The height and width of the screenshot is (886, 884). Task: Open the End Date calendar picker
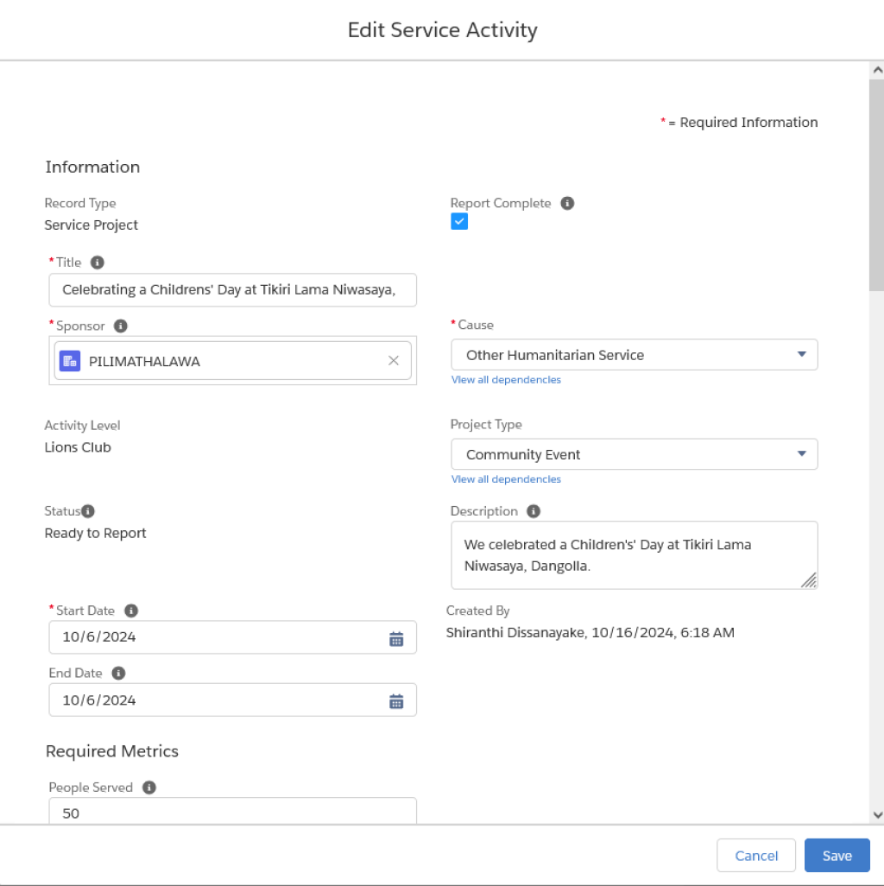[396, 701]
